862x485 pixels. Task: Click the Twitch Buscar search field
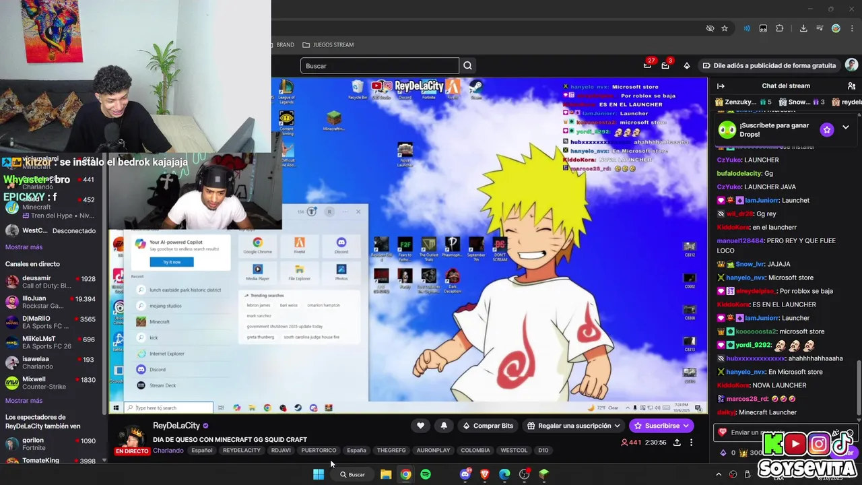point(380,65)
